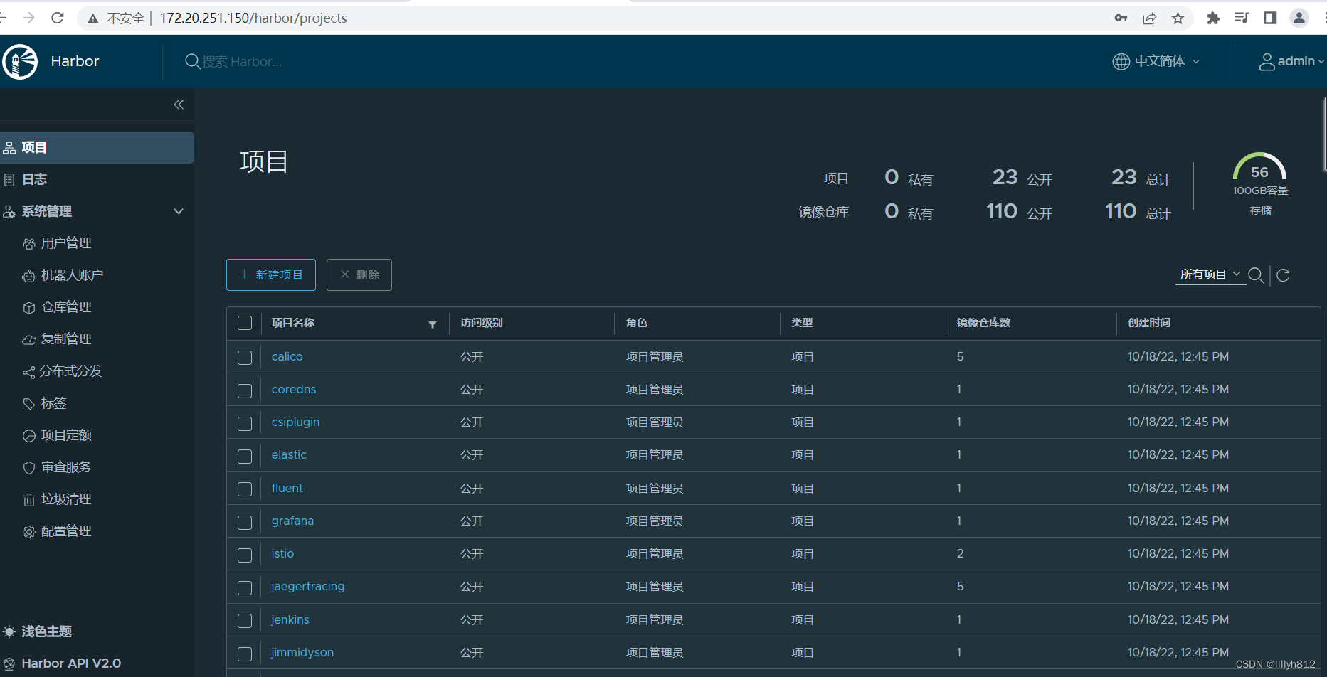
Task: Click the insecure site warning icon
Action: (x=92, y=18)
